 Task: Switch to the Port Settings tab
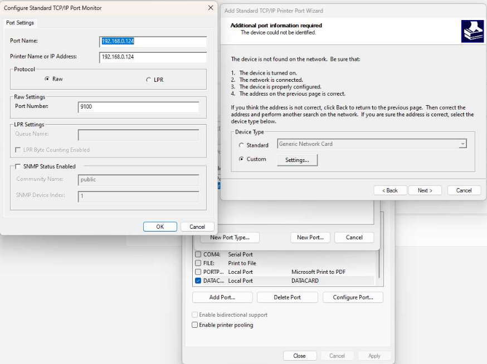pos(20,23)
